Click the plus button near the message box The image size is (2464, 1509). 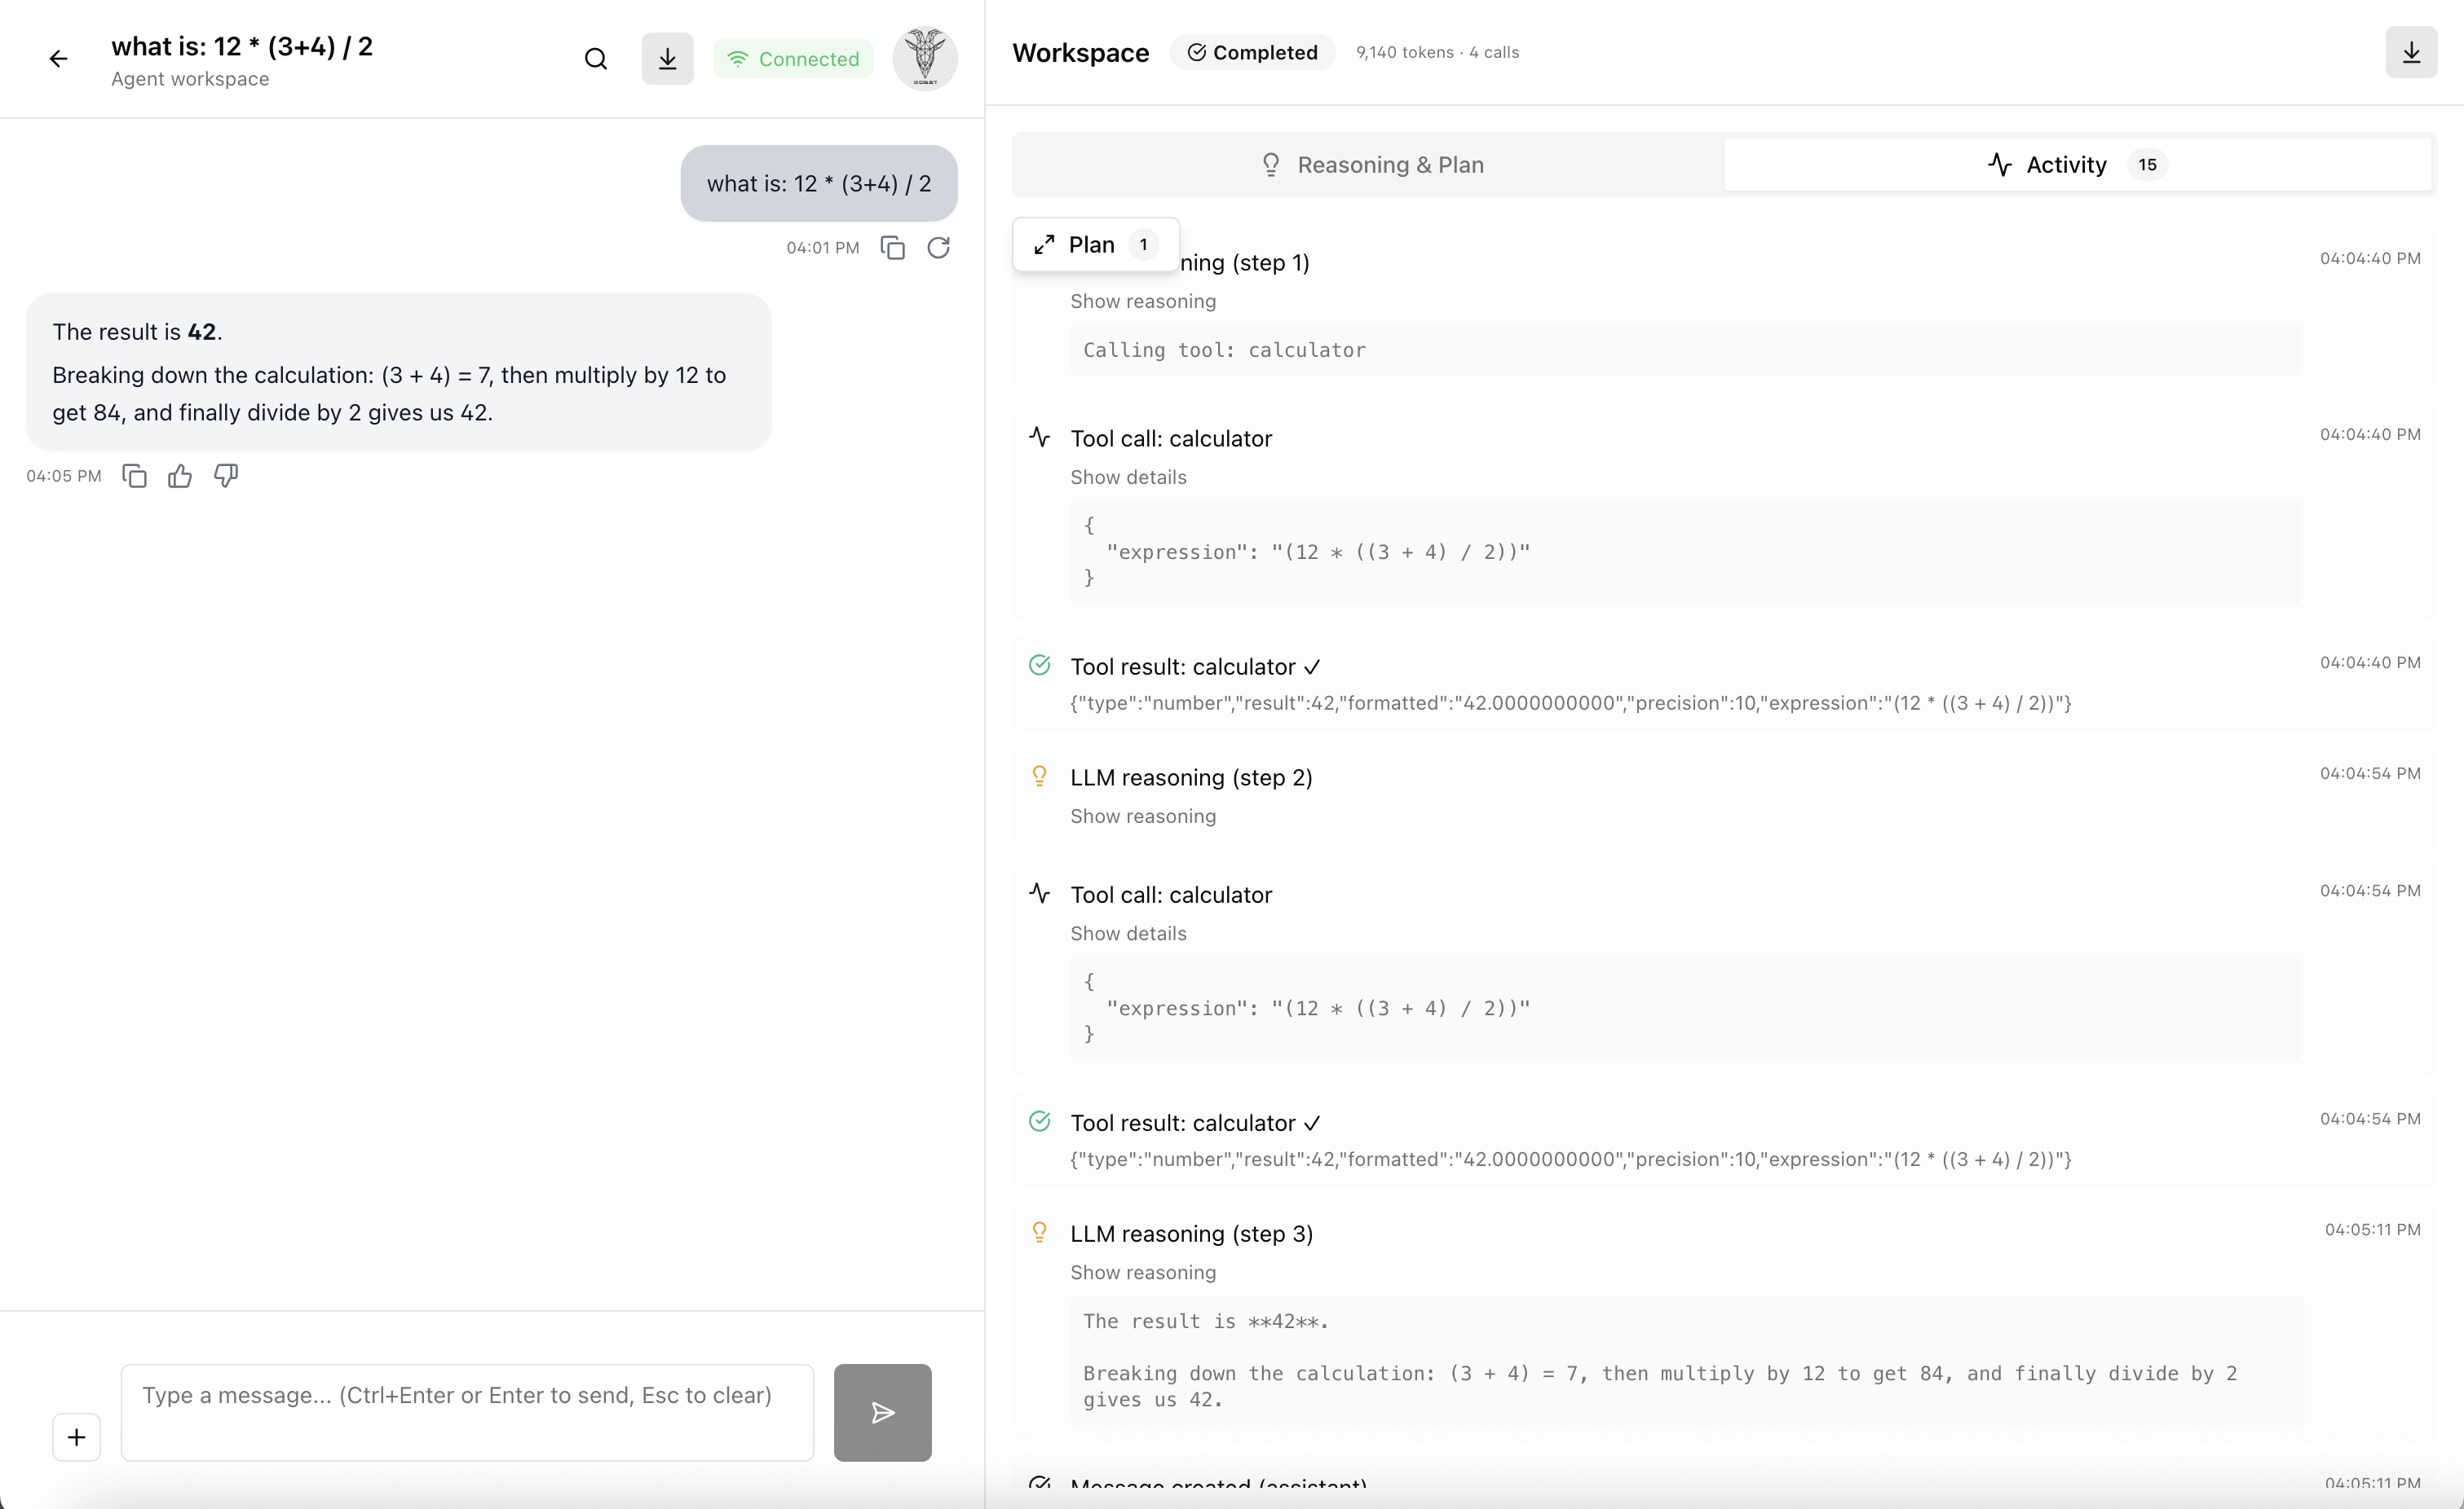click(x=76, y=1437)
